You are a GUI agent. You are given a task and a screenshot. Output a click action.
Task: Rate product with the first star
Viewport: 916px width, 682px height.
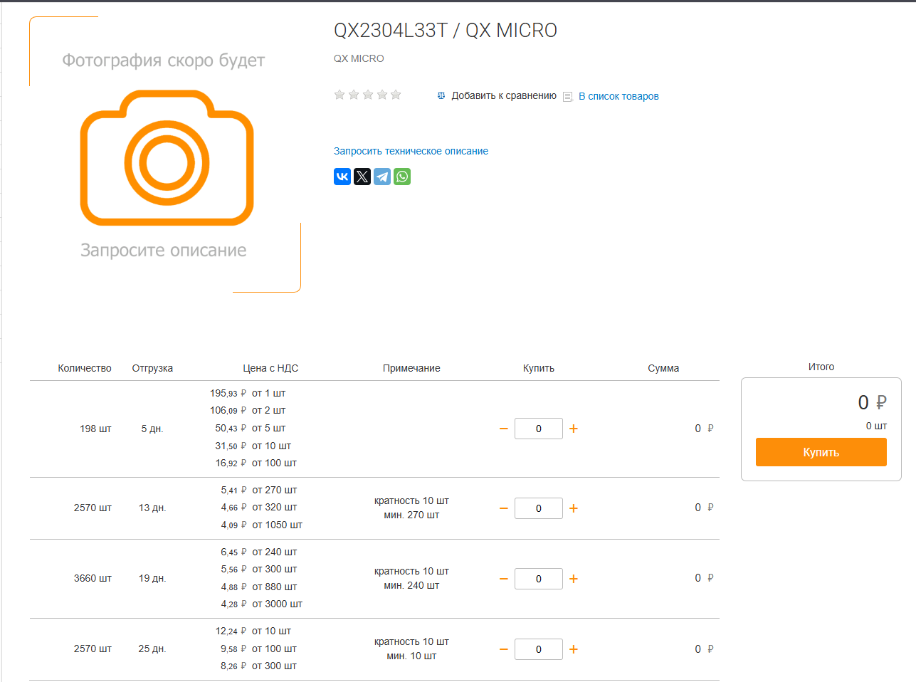(339, 95)
